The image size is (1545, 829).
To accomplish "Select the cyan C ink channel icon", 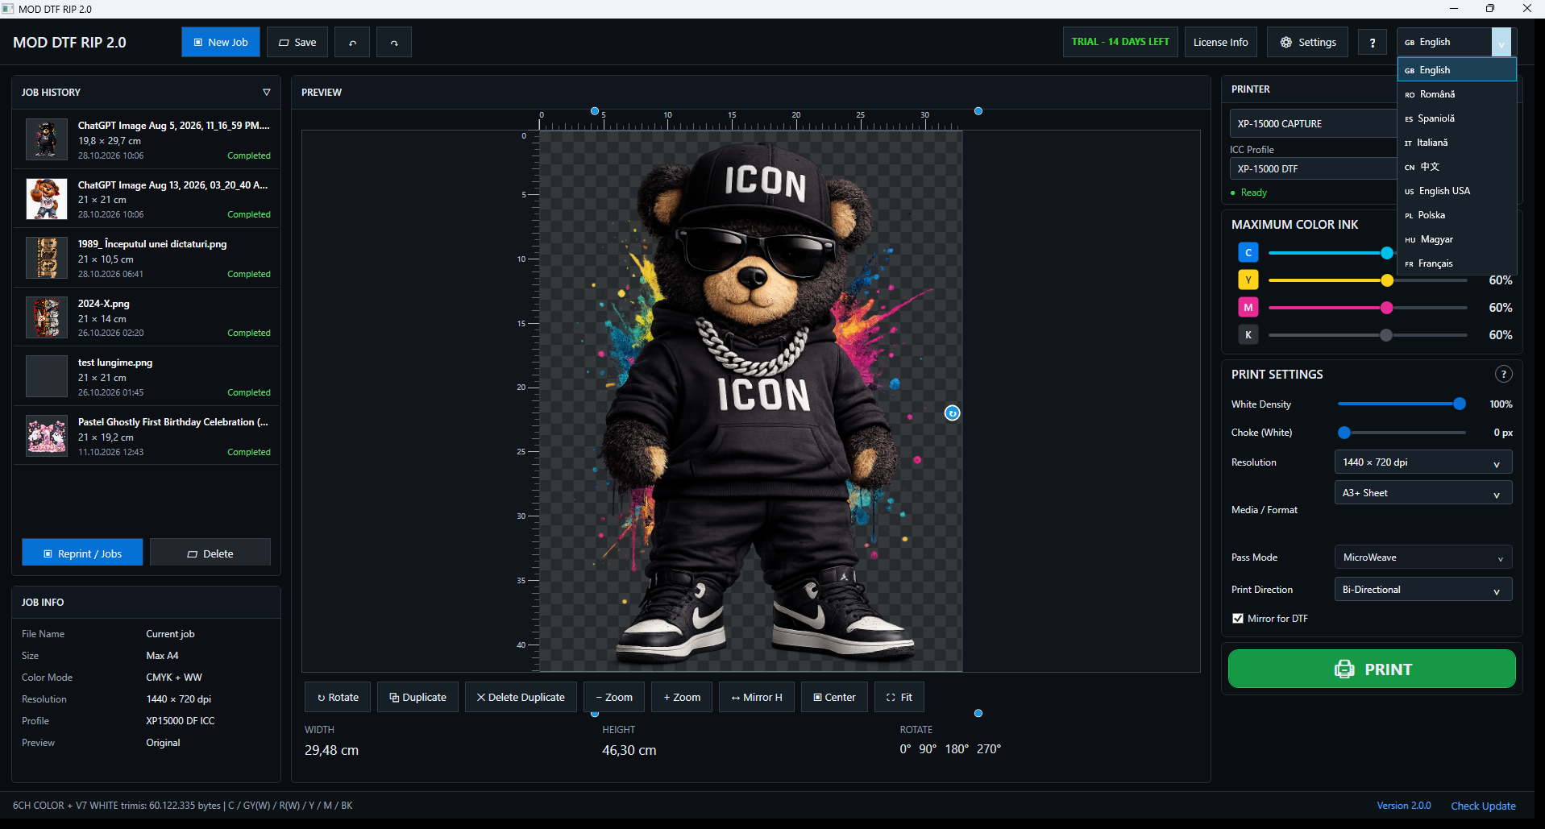I will (x=1248, y=253).
